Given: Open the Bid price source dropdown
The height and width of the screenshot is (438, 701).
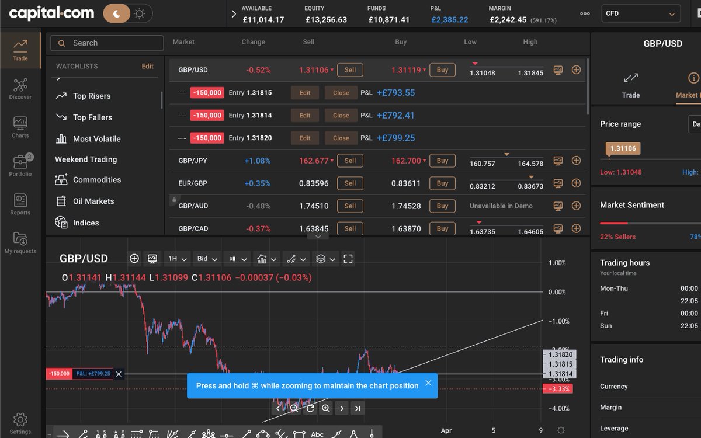Looking at the screenshot, I should (208, 258).
